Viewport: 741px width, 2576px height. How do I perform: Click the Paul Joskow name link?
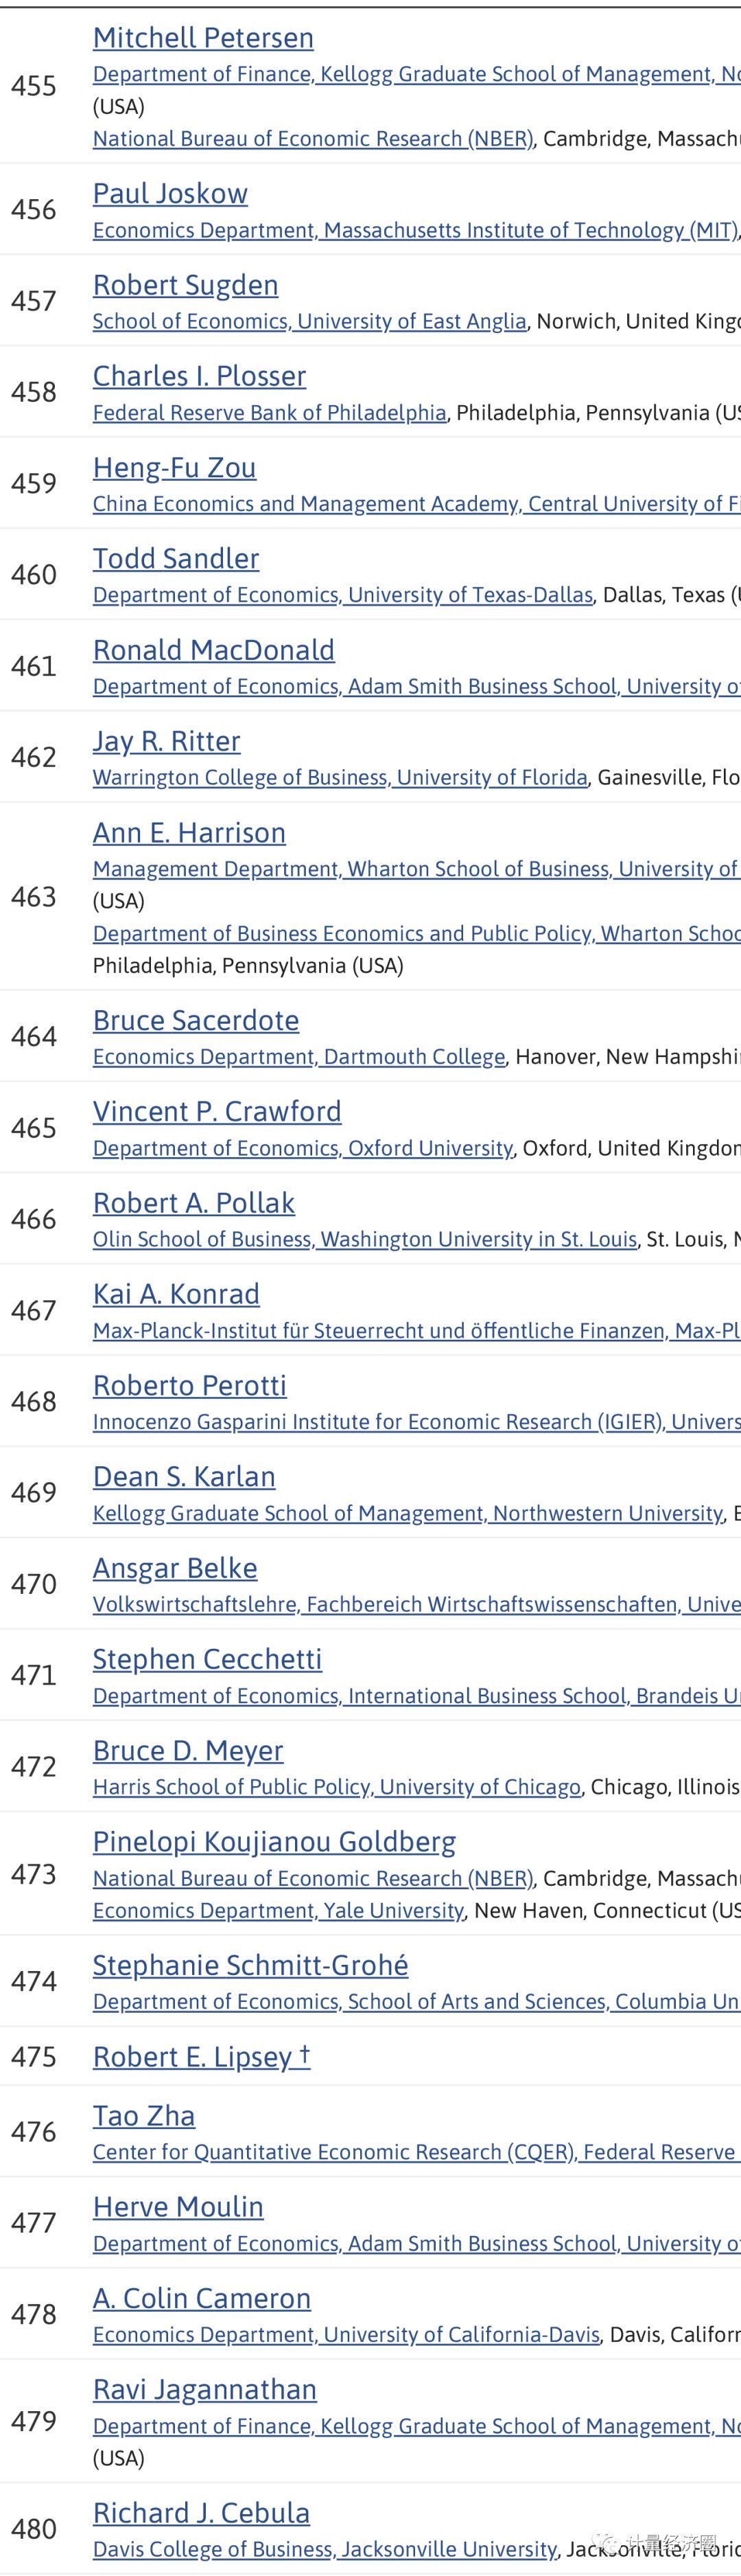tap(169, 194)
